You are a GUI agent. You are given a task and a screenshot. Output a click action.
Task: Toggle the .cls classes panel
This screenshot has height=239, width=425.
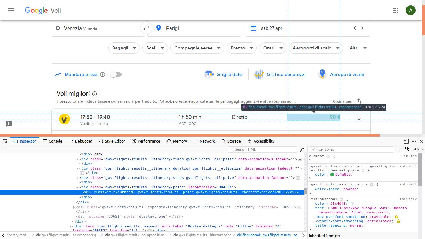tap(417, 149)
